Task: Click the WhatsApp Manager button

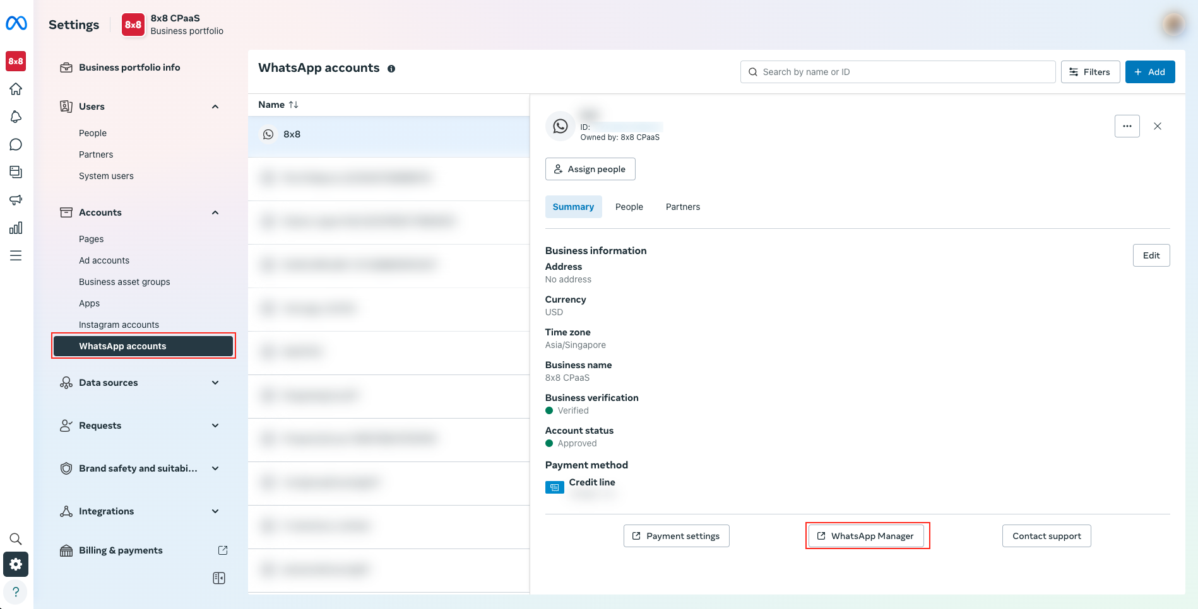Action: (x=865, y=536)
